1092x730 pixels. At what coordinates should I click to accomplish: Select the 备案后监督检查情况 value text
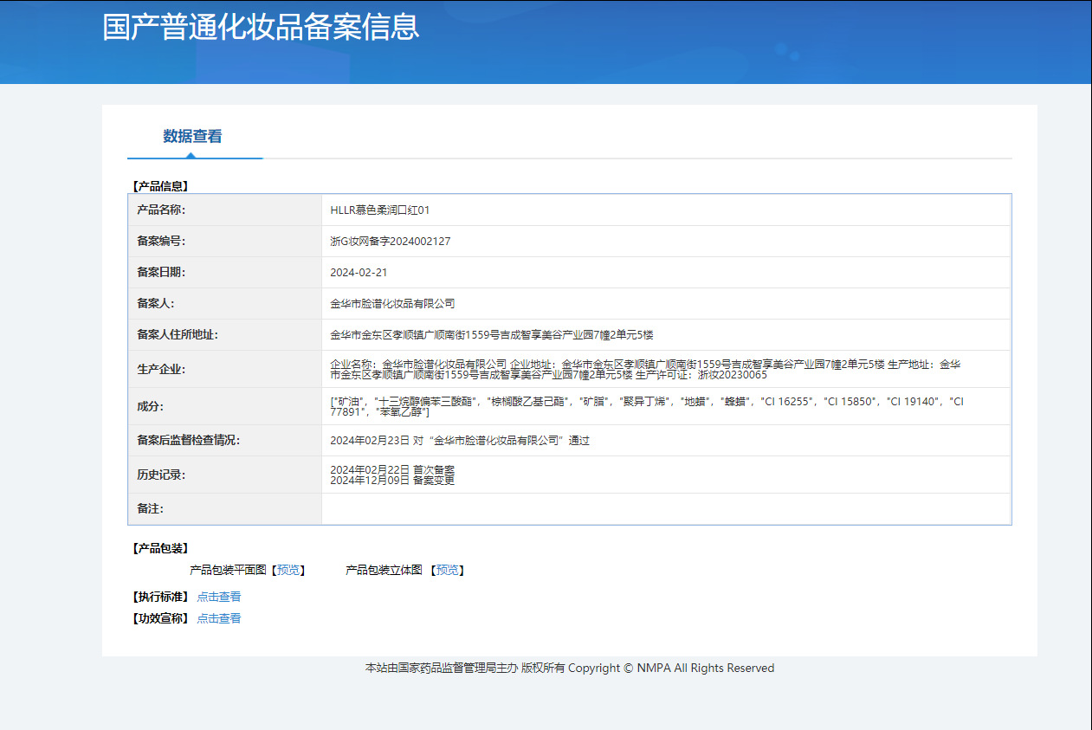click(x=460, y=441)
